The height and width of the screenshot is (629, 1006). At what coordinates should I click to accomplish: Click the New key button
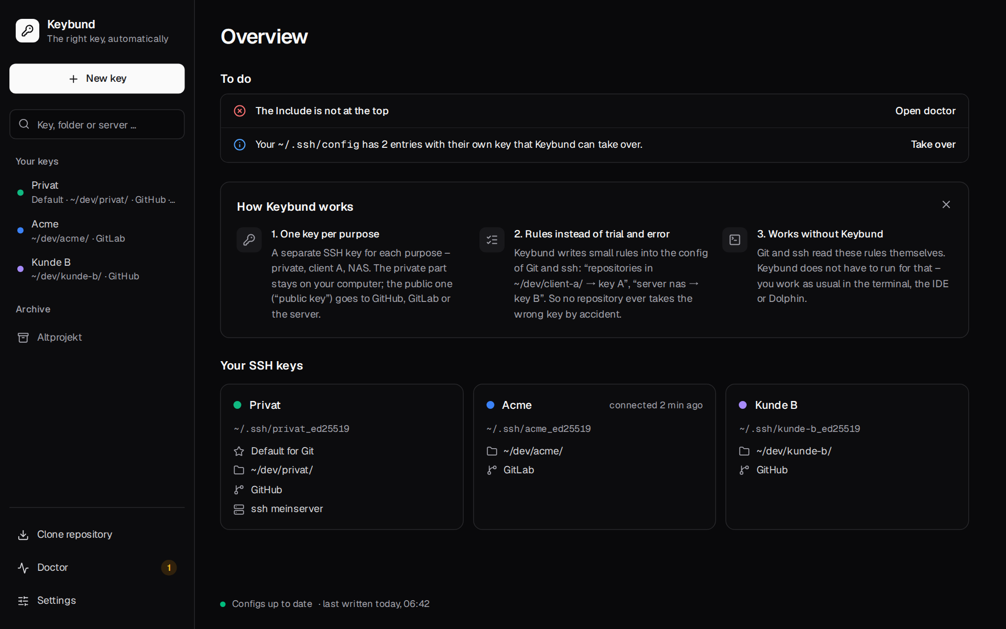(97, 79)
